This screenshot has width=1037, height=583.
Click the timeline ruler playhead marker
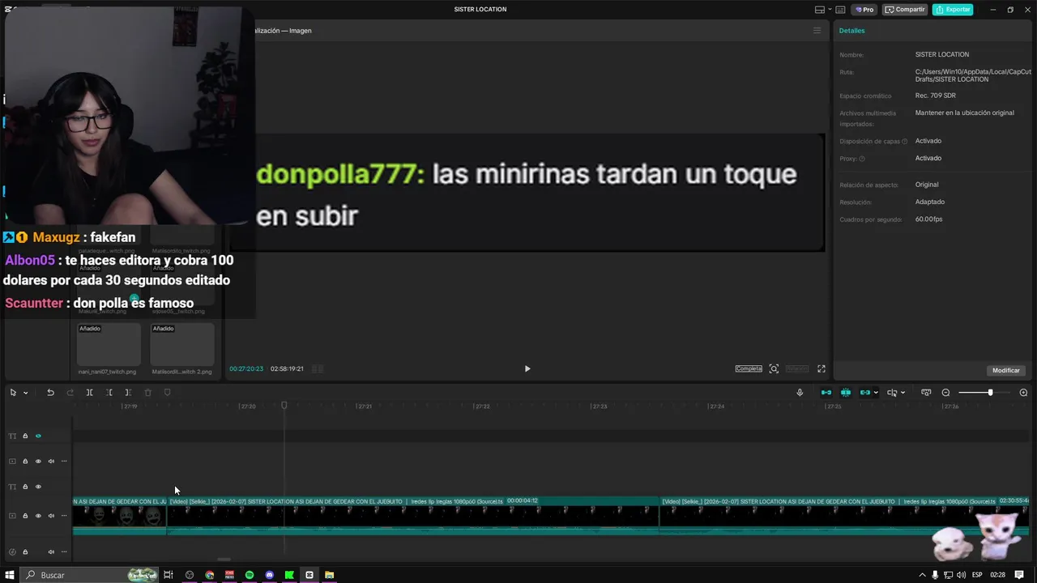tap(284, 405)
